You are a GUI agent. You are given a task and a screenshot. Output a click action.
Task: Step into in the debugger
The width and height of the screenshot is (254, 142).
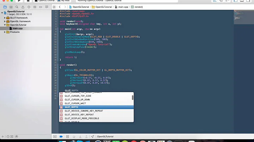pyautogui.click(x=80, y=136)
